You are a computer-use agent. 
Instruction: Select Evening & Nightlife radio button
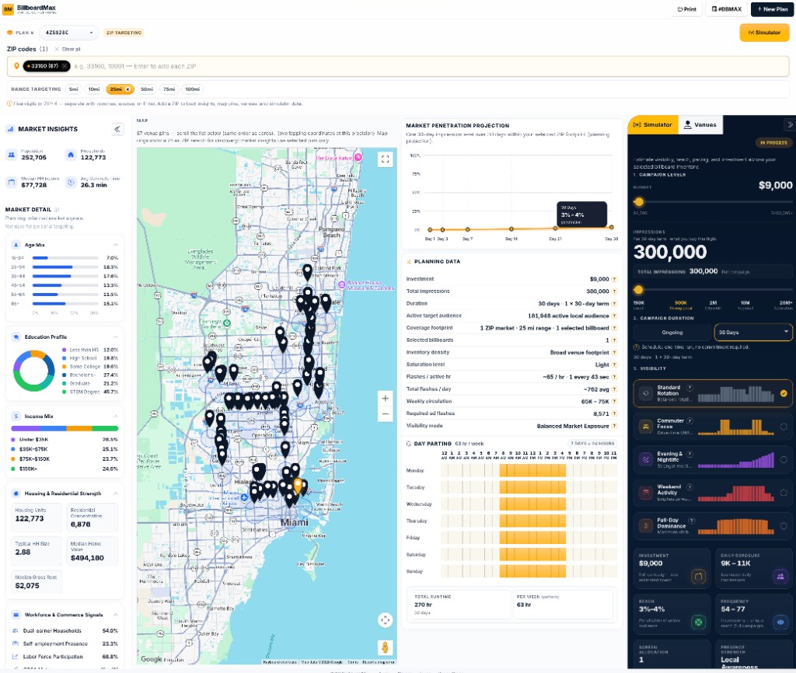pyautogui.click(x=784, y=460)
